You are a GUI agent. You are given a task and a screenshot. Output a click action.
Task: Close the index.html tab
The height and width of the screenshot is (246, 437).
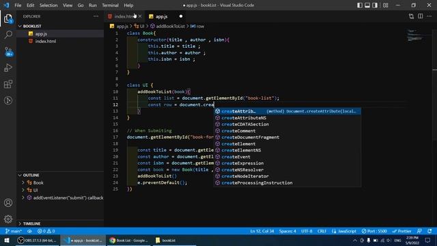(140, 16)
